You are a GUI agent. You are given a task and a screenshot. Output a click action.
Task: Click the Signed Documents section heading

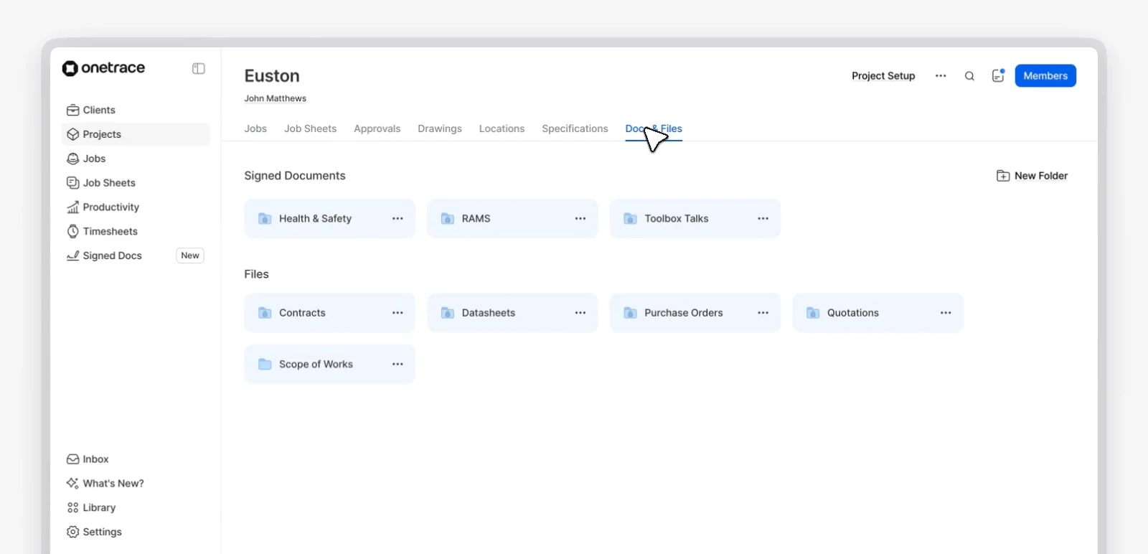(295, 176)
